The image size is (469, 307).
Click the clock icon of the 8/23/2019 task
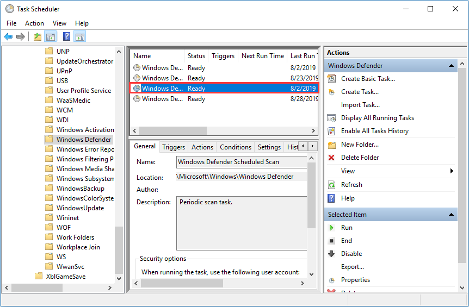coord(137,78)
